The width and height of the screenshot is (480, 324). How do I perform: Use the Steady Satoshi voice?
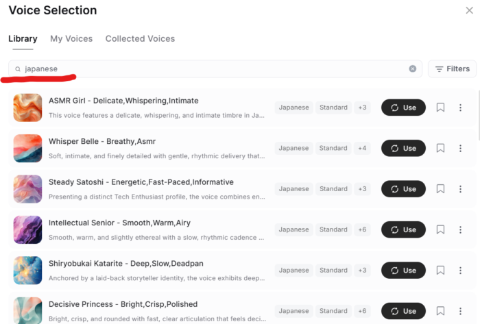pos(403,189)
